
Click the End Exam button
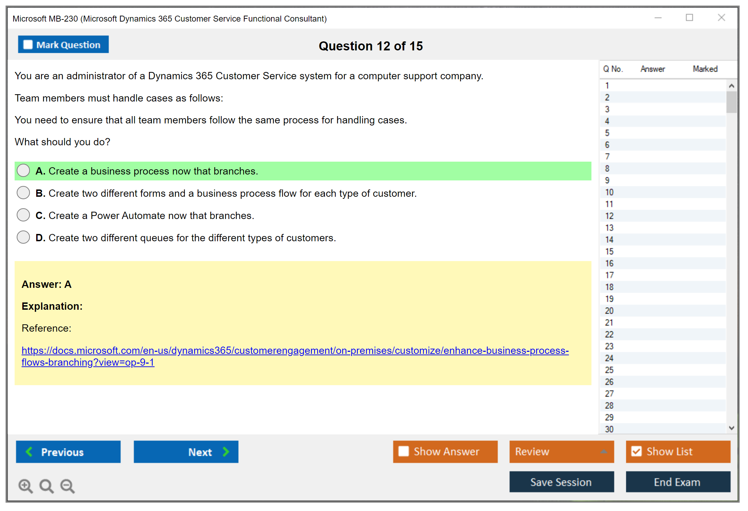(x=677, y=482)
